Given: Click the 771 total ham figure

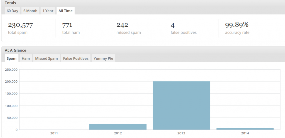Looking at the screenshot, I should (67, 25).
